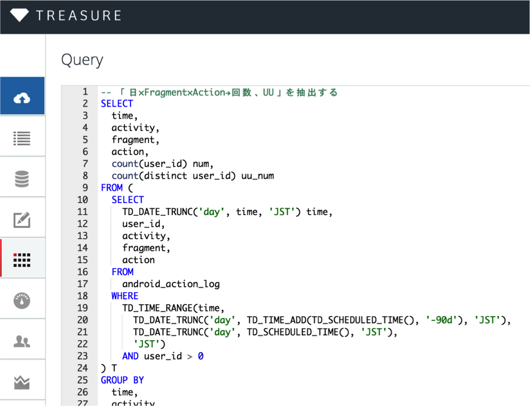Click the active grid icon in sidebar
The width and height of the screenshot is (530, 406).
(22, 260)
